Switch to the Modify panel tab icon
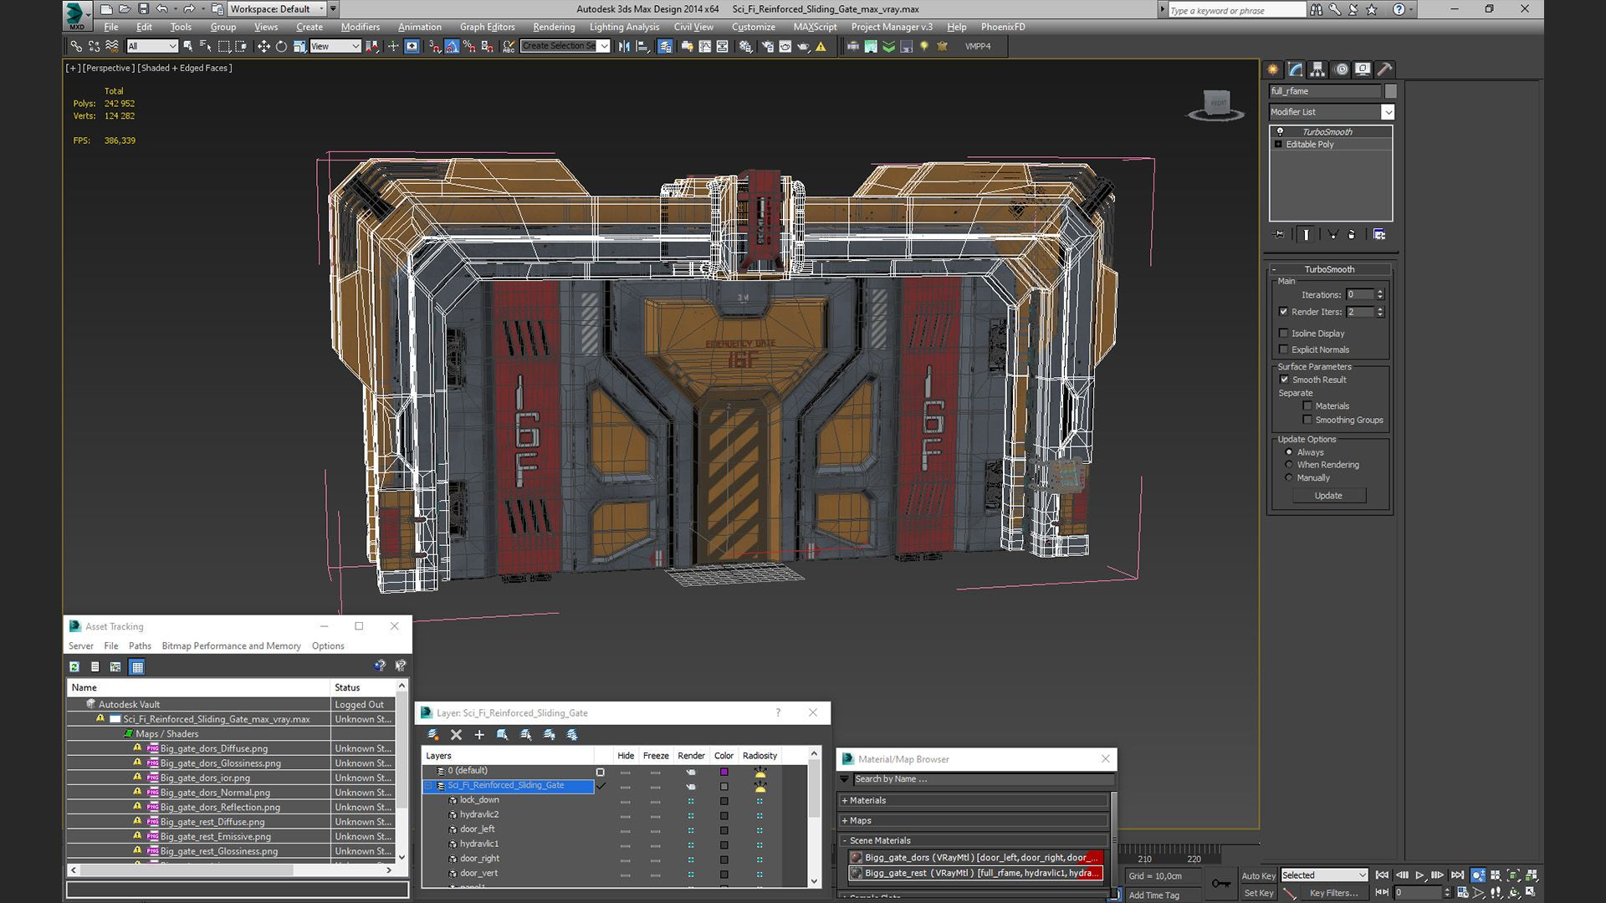Viewport: 1606px width, 903px height. [x=1296, y=69]
